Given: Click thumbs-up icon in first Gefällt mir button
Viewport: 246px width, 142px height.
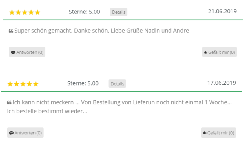Looking at the screenshot, I should pyautogui.click(x=206, y=52).
